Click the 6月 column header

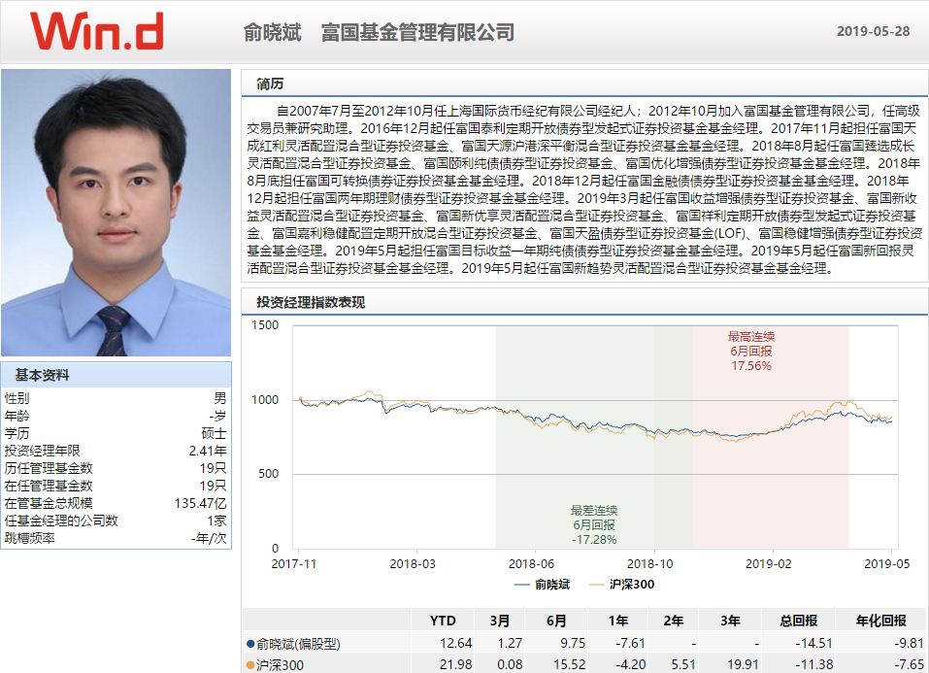[x=556, y=621]
